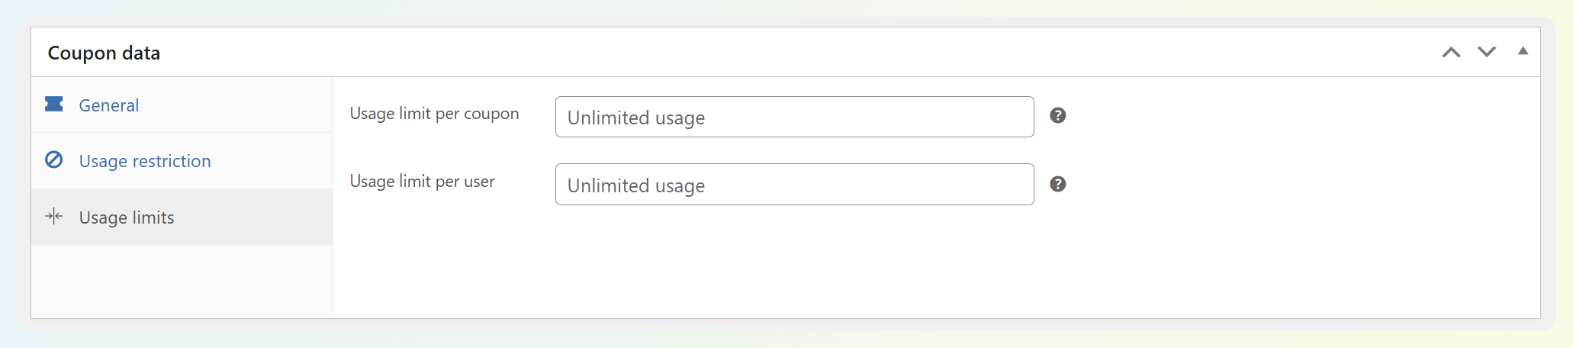Click the ban icon beside Usage restriction
Image resolution: width=1573 pixels, height=348 pixels.
[x=54, y=160]
